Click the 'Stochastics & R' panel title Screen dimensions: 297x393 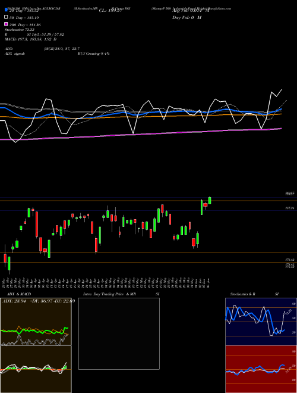tap(243, 294)
